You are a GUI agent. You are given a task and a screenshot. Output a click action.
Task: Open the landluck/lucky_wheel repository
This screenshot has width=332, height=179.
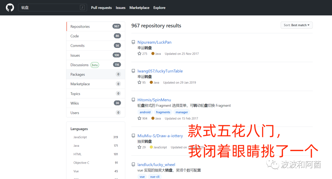tap(156, 165)
